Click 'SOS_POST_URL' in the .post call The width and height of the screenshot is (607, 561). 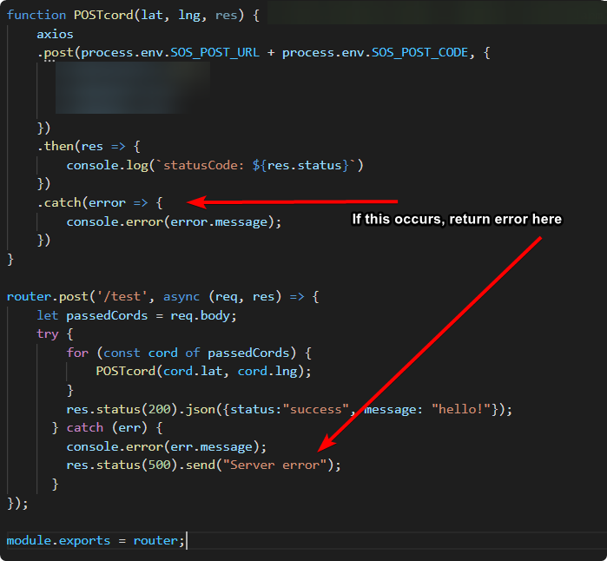click(x=214, y=52)
